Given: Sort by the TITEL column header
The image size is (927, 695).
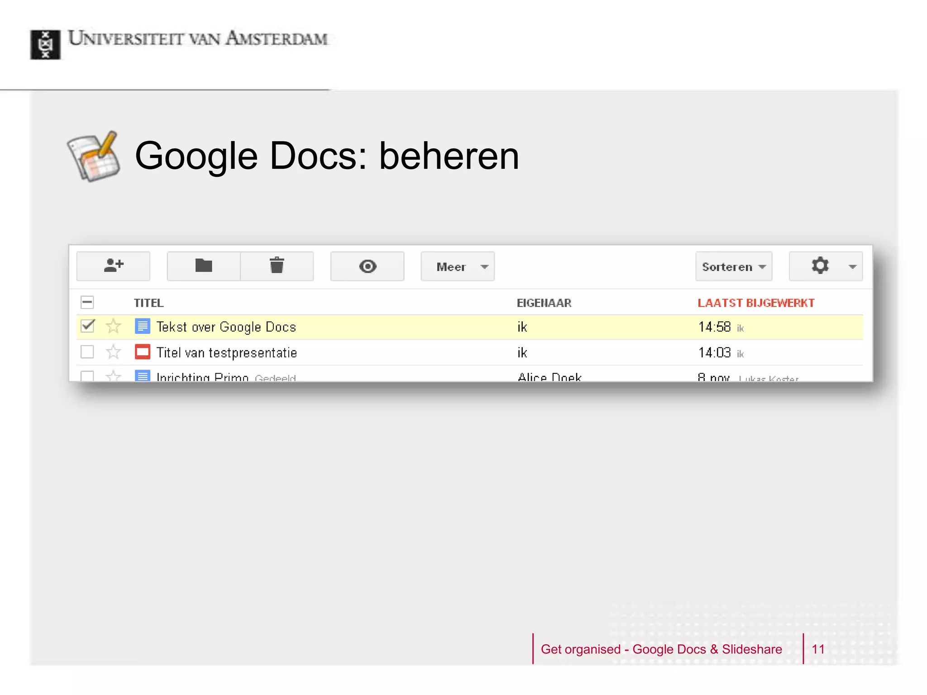Looking at the screenshot, I should point(148,303).
